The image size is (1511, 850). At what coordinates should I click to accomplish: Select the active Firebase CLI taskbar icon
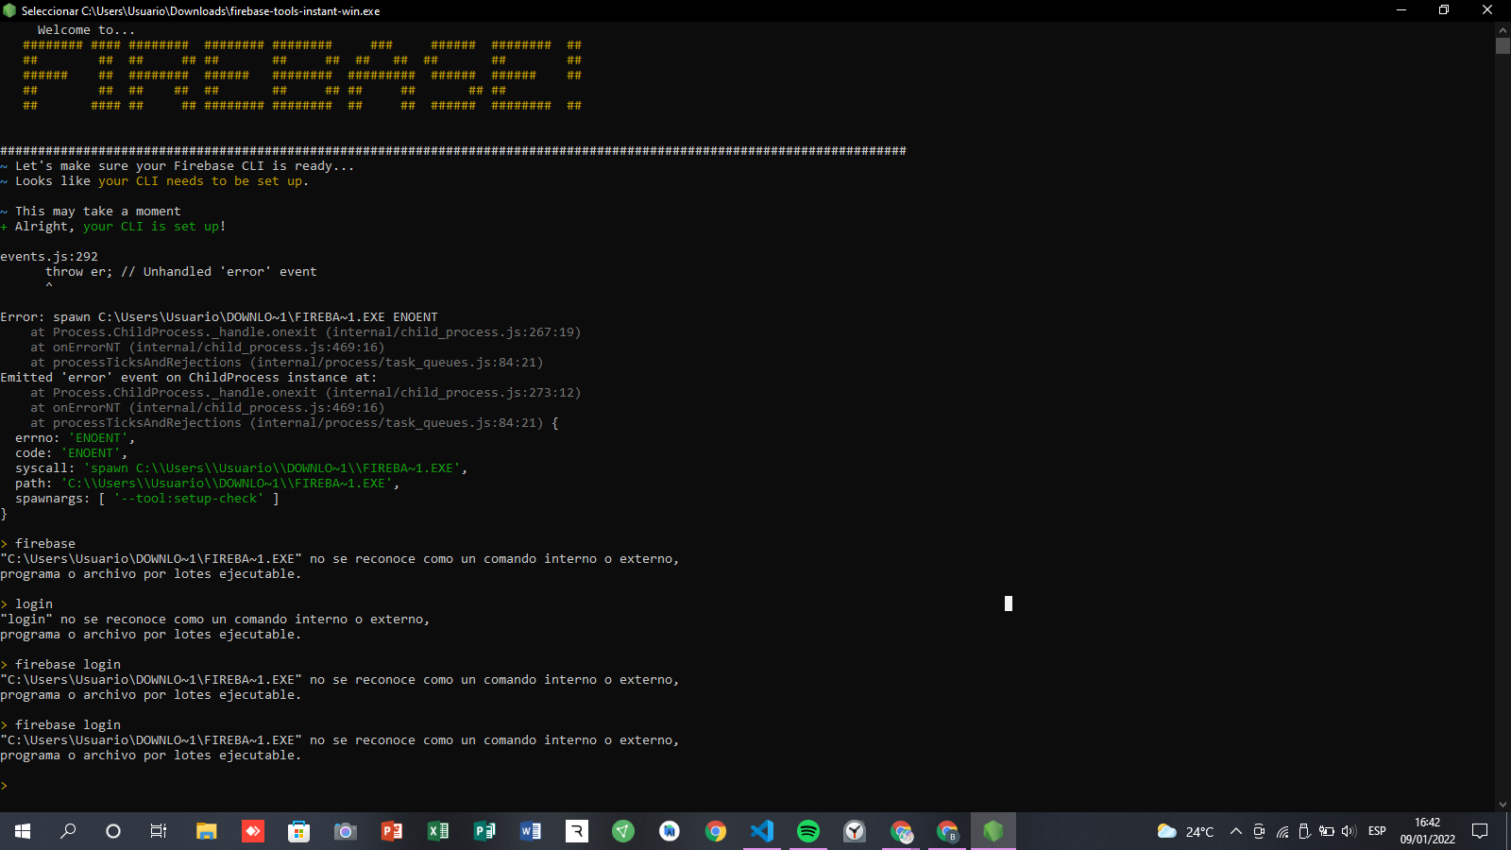pos(993,831)
